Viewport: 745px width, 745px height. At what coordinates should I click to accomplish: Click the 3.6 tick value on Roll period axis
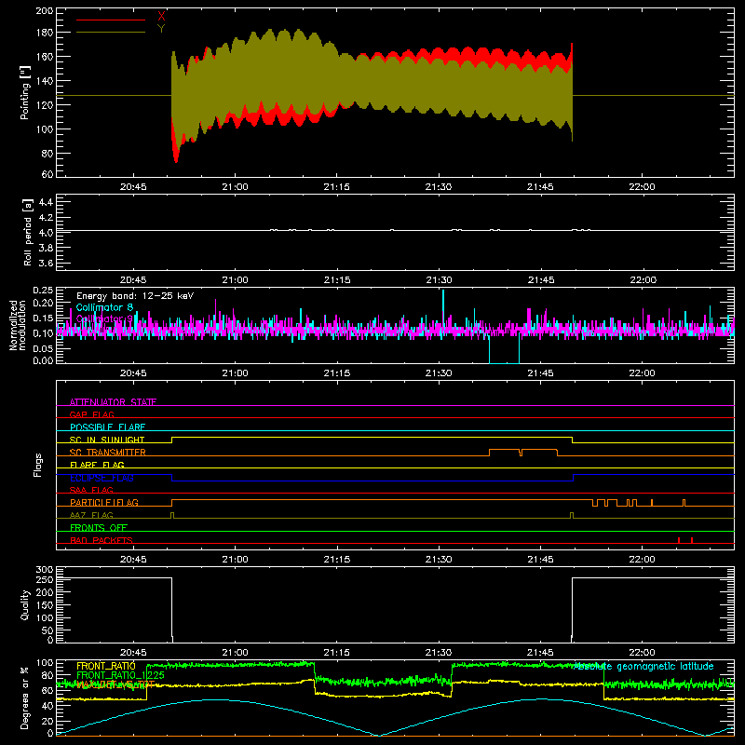click(x=46, y=263)
